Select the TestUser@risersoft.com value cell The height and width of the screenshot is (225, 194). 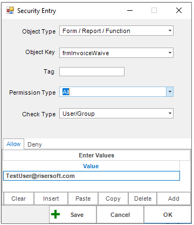click(x=92, y=176)
